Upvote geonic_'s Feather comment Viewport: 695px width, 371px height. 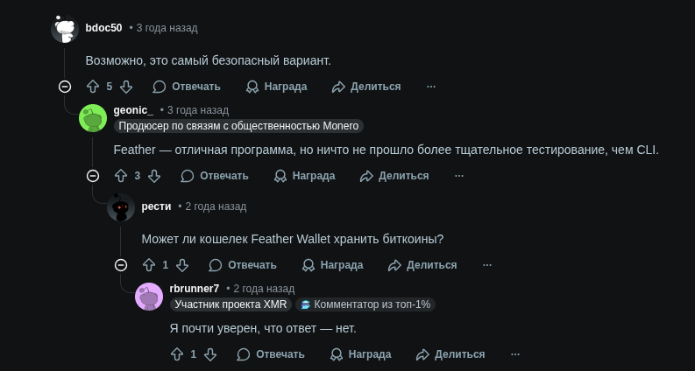pyautogui.click(x=121, y=176)
